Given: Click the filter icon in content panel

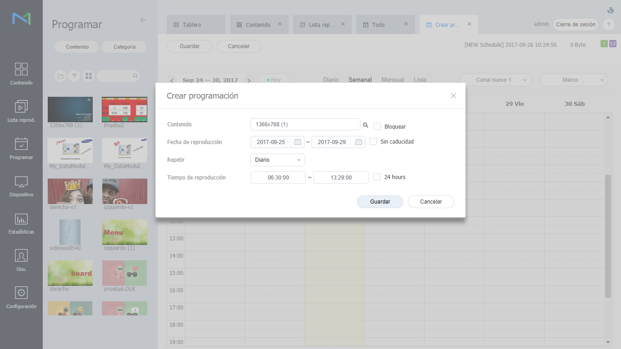Looking at the screenshot, I should click(x=74, y=76).
